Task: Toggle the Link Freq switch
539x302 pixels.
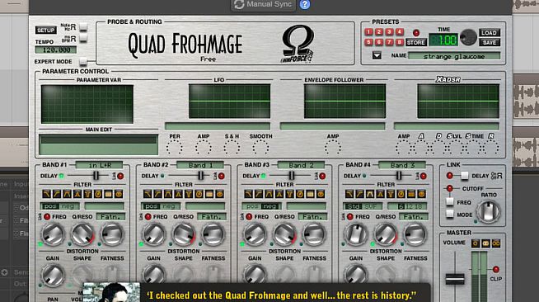Action: click(450, 202)
